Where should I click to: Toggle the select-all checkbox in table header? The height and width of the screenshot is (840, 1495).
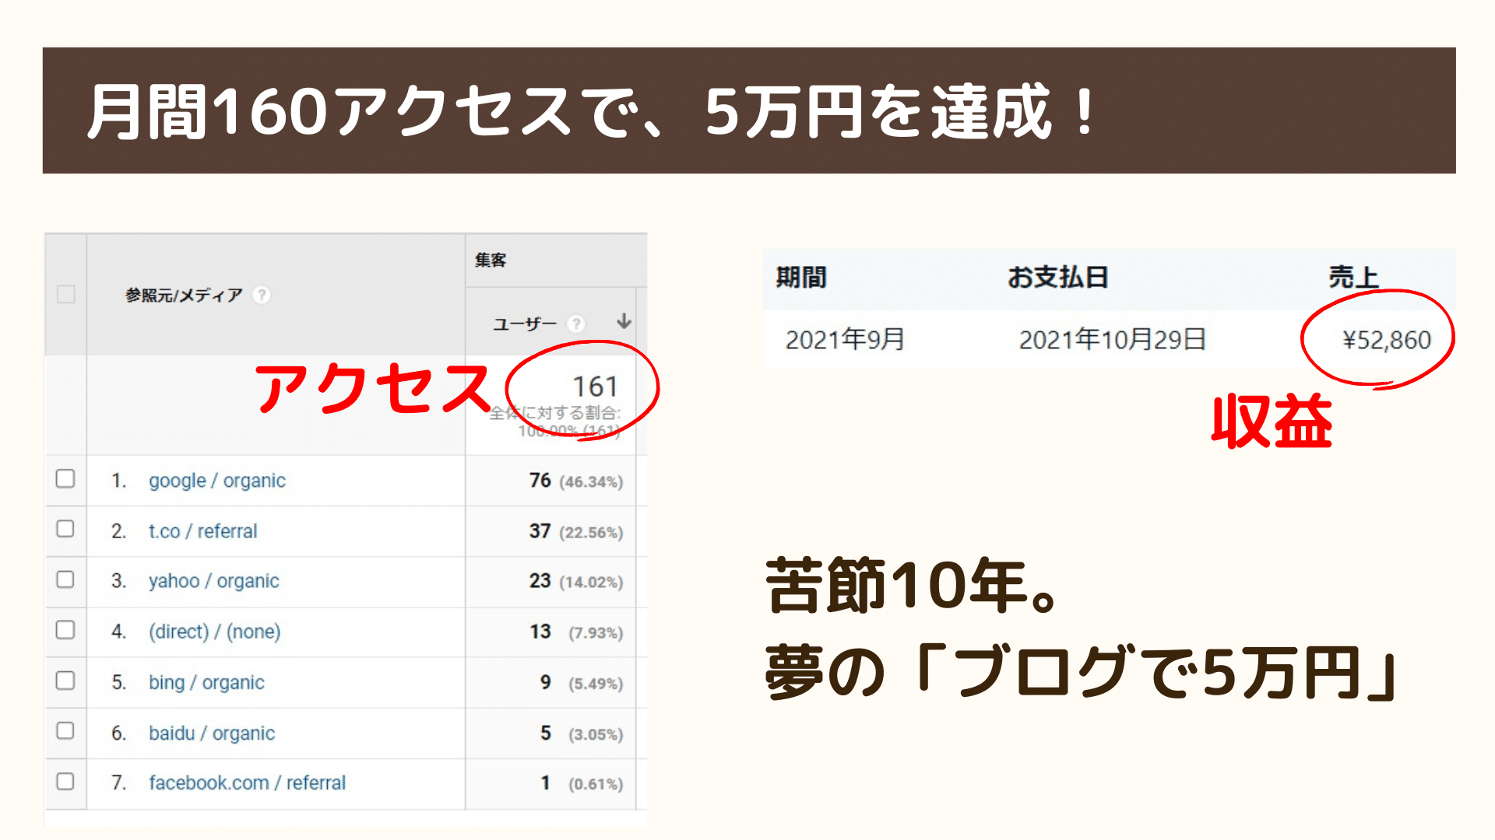point(66,295)
